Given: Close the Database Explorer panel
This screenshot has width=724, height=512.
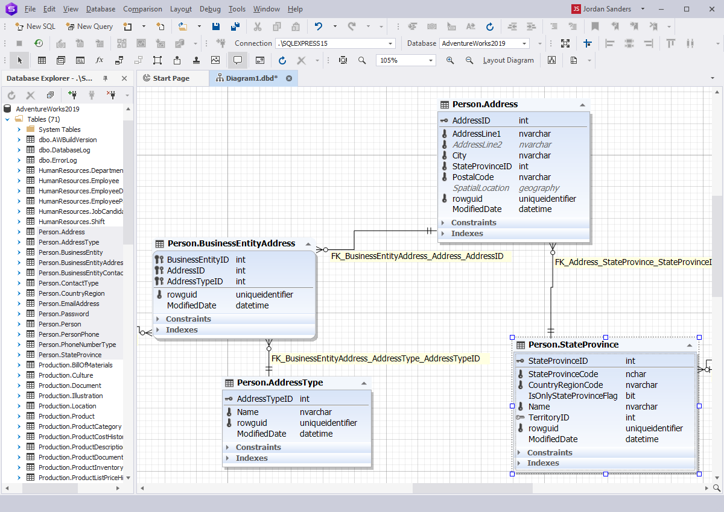Looking at the screenshot, I should point(124,78).
